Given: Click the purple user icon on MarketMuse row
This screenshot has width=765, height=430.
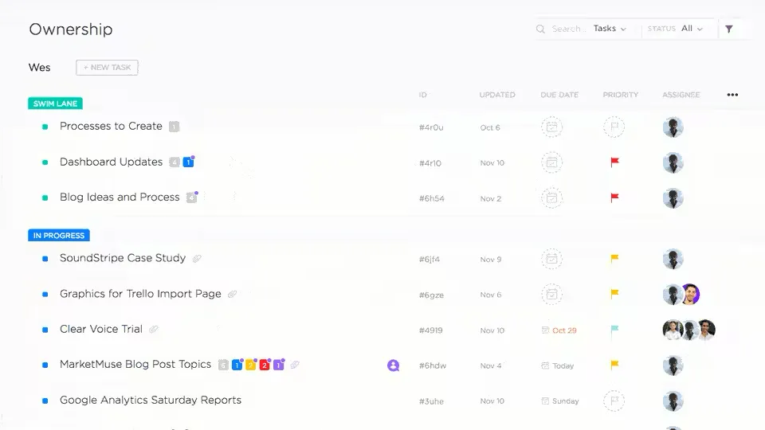Looking at the screenshot, I should click(x=393, y=365).
